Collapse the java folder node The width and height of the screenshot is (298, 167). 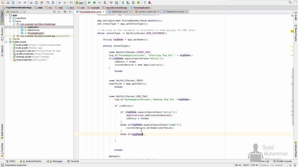[x=10, y=21]
